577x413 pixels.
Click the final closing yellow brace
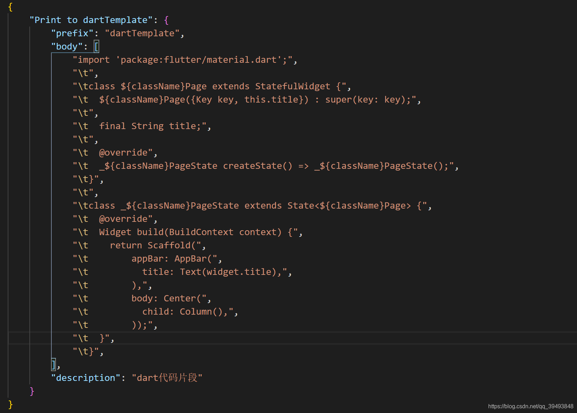tap(10, 405)
